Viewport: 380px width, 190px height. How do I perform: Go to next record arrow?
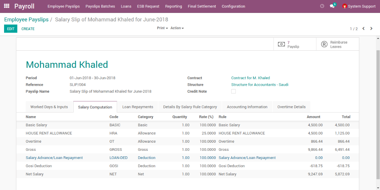[x=371, y=28]
